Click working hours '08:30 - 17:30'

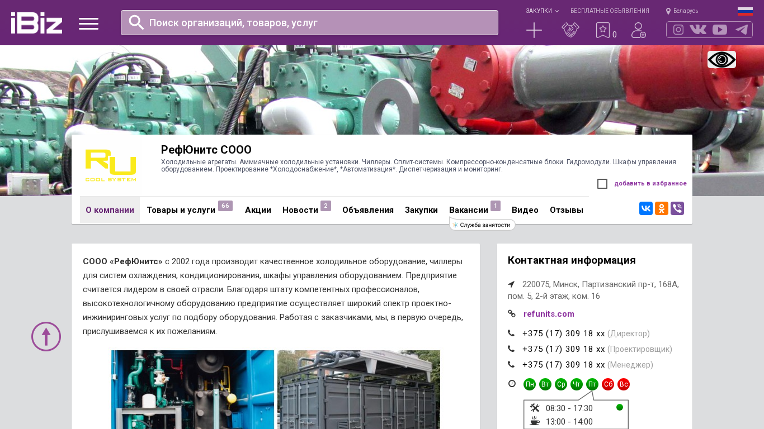tap(569, 408)
